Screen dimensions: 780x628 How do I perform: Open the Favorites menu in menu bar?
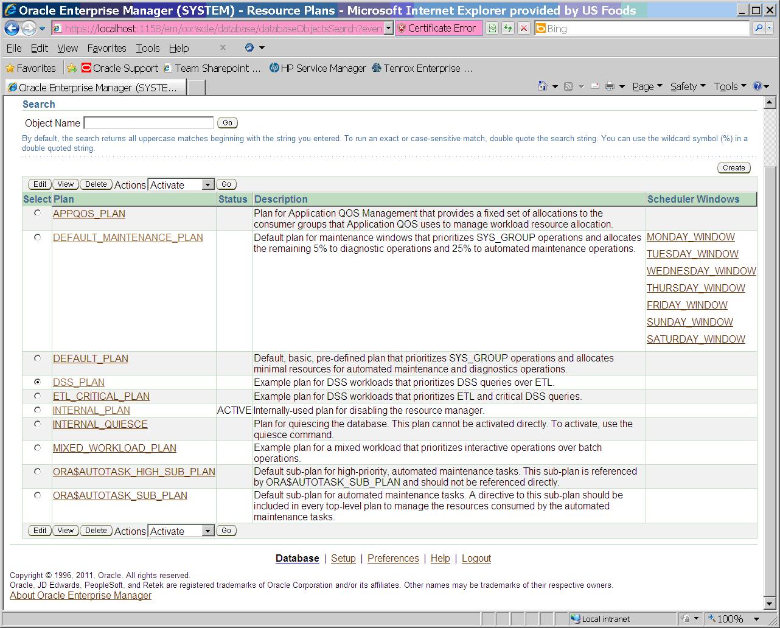(x=106, y=48)
